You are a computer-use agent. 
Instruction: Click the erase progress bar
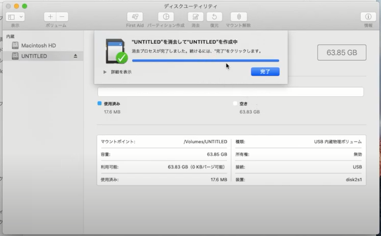[206, 61]
